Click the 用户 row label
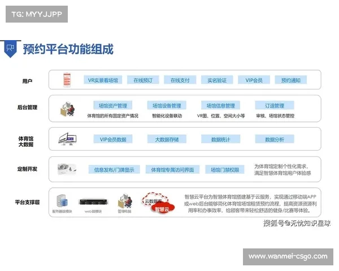The width and height of the screenshot is (339, 271). (x=28, y=81)
